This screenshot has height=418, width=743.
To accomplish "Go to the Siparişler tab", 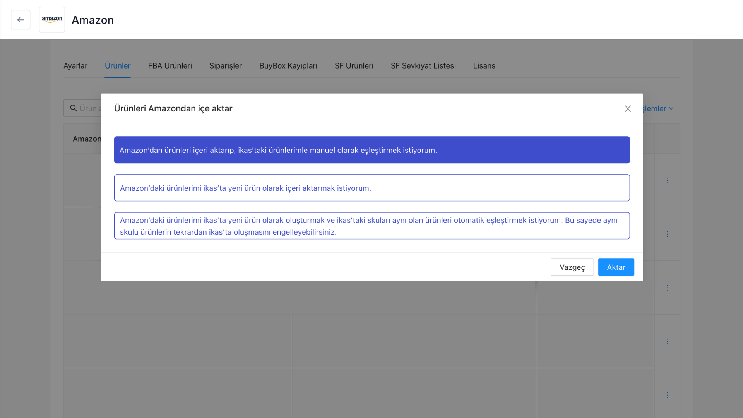I will (x=226, y=66).
